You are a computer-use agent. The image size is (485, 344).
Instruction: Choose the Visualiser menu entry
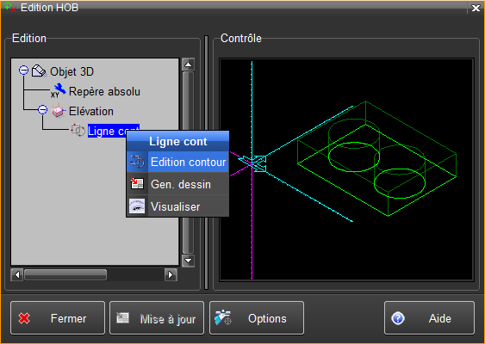click(x=177, y=206)
